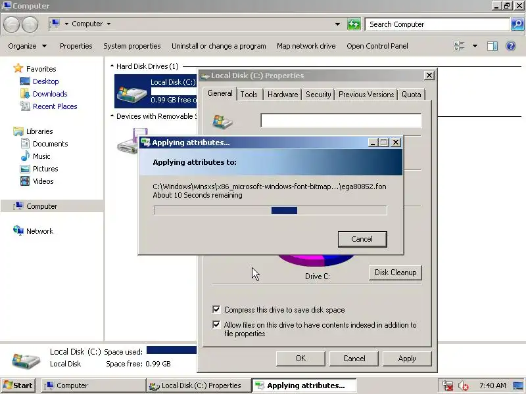The height and width of the screenshot is (394, 526).
Task: Click System properties in toolbar
Action: [132, 46]
